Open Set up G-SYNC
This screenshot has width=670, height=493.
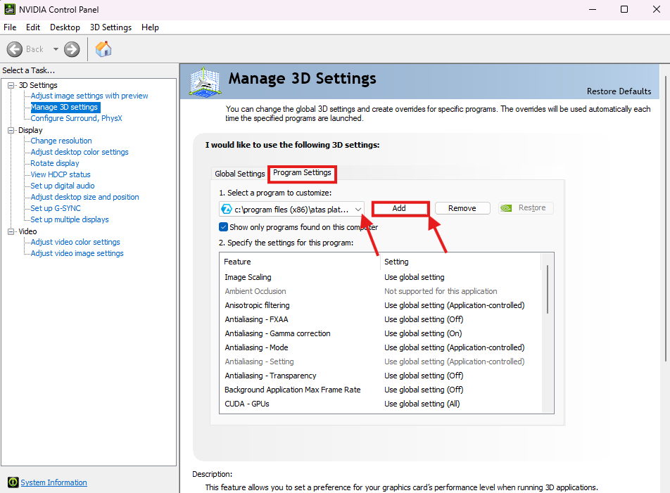pos(56,208)
